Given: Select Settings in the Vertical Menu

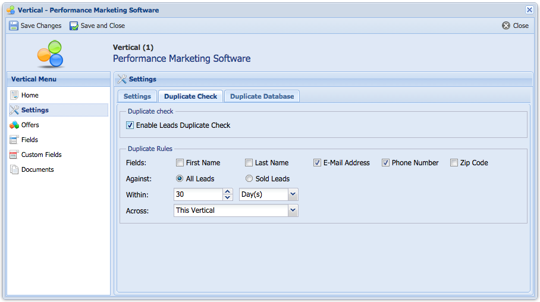Looking at the screenshot, I should (58, 110).
